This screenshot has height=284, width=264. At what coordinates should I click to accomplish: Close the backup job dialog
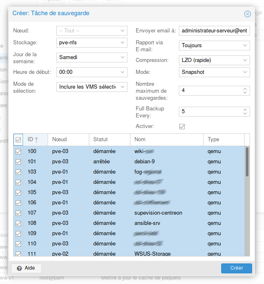point(247,14)
